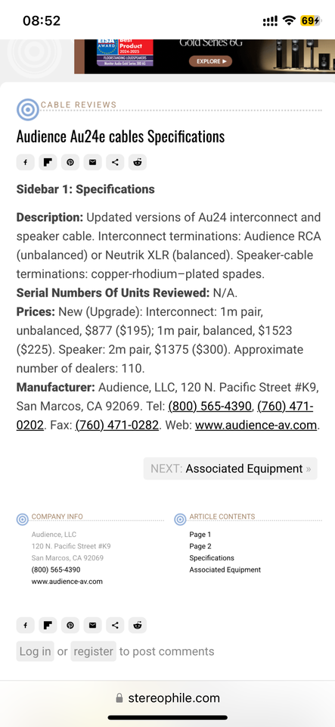Tap the Log in button
The width and height of the screenshot is (335, 727).
36,651
